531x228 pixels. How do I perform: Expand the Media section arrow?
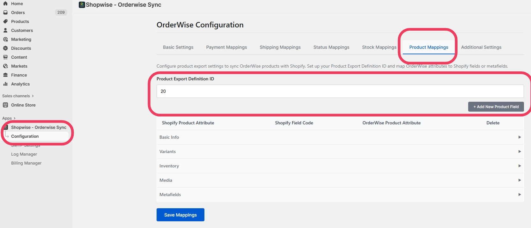click(520, 180)
